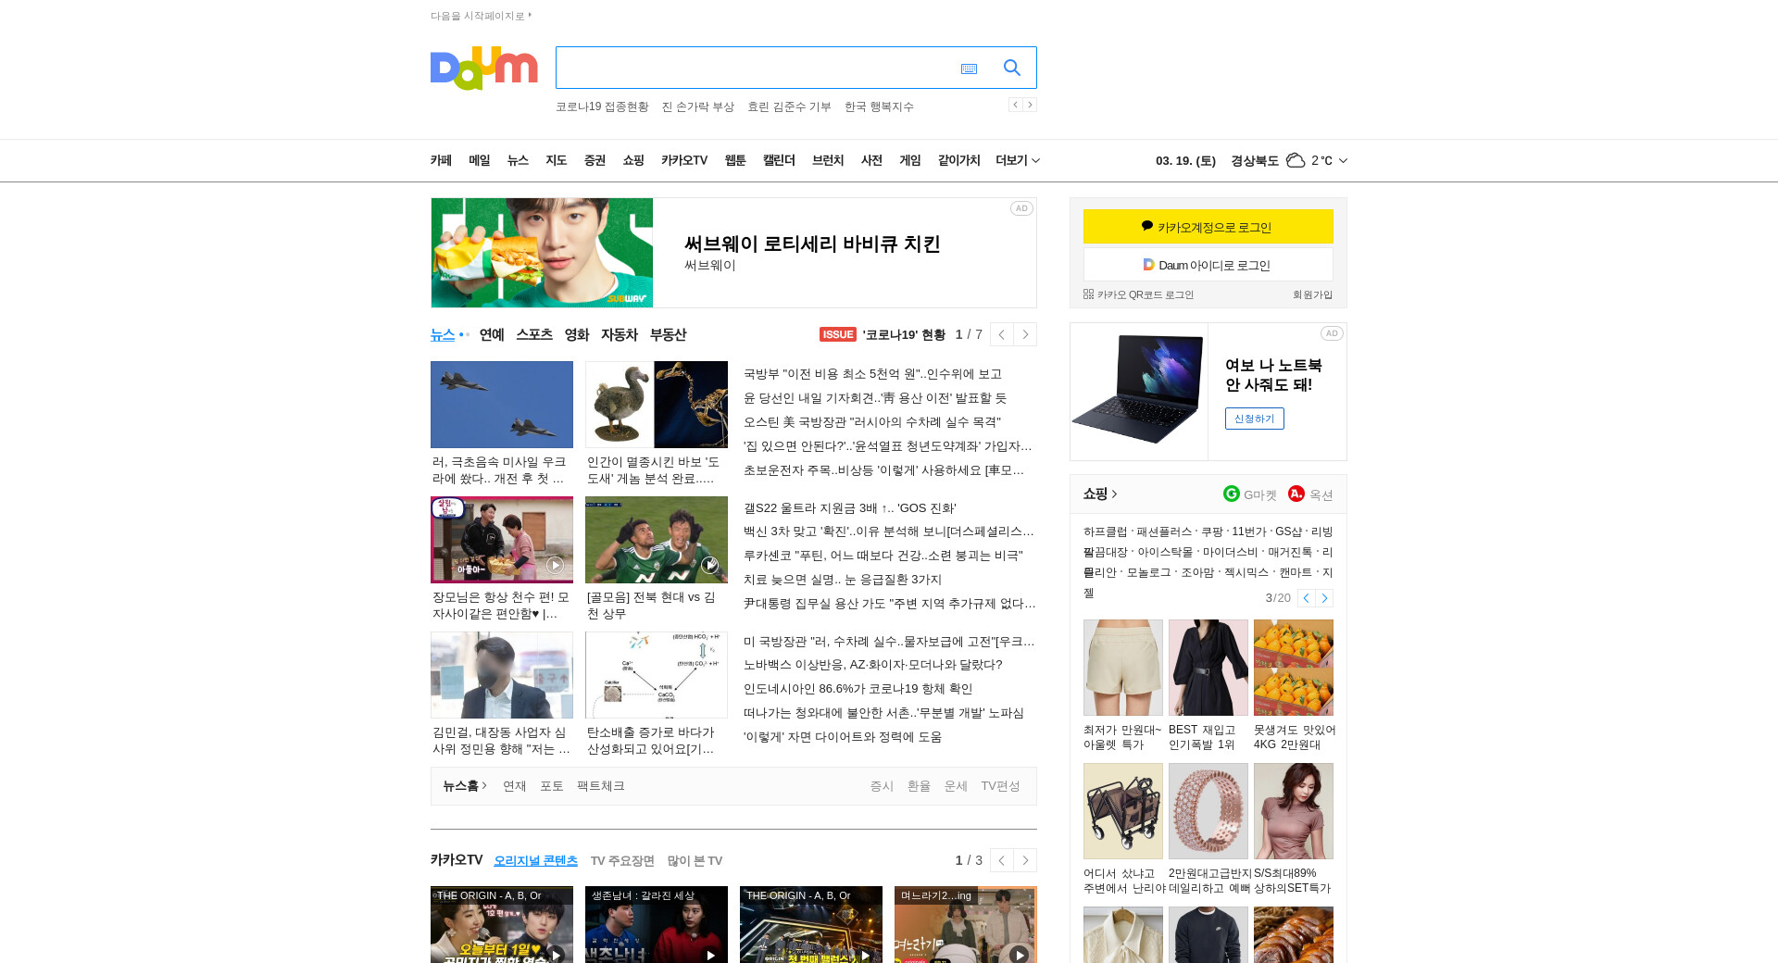
Task: Open the 뉴스 menu item
Action: pyautogui.click(x=518, y=160)
